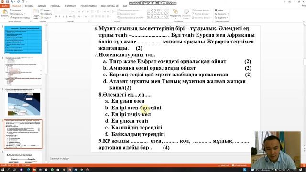Open the Заливка фигуры shape fill dropdown

point(201,10)
